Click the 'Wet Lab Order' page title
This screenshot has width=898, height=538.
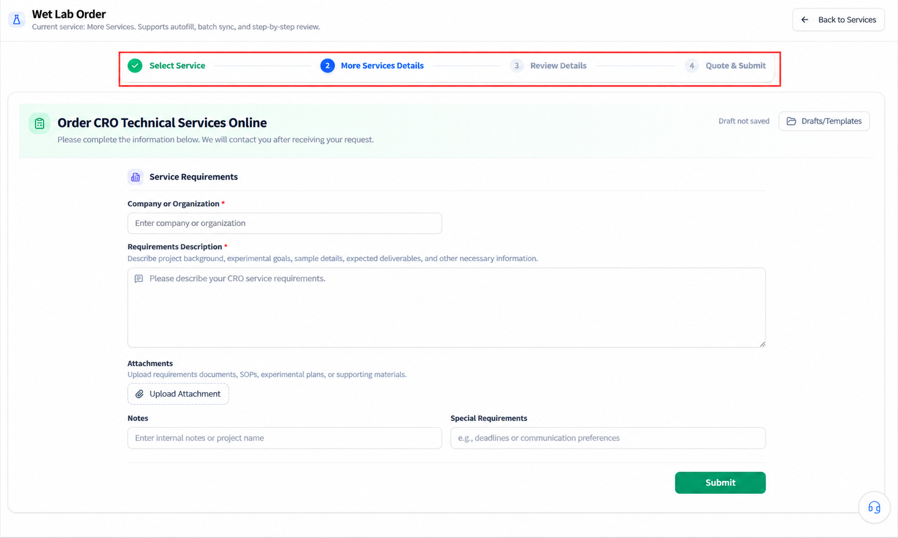point(69,14)
